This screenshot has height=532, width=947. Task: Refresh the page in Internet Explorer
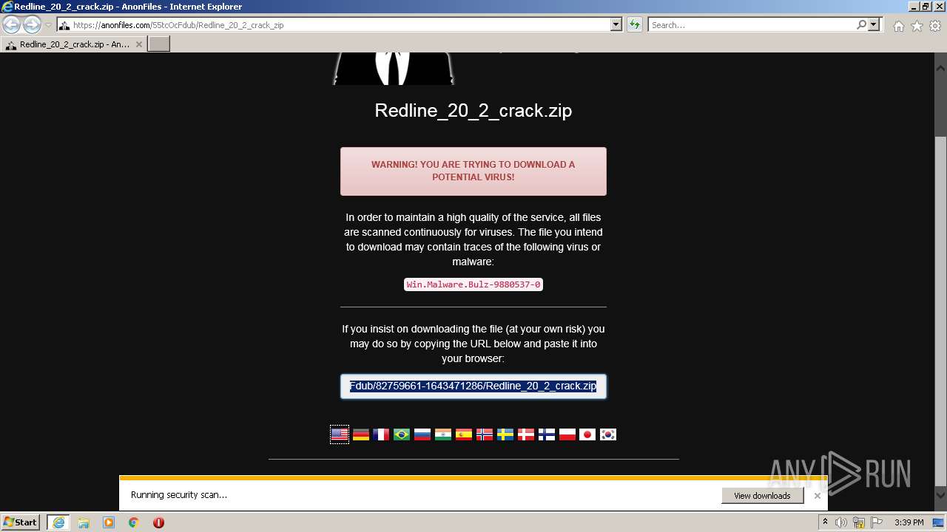coord(635,24)
